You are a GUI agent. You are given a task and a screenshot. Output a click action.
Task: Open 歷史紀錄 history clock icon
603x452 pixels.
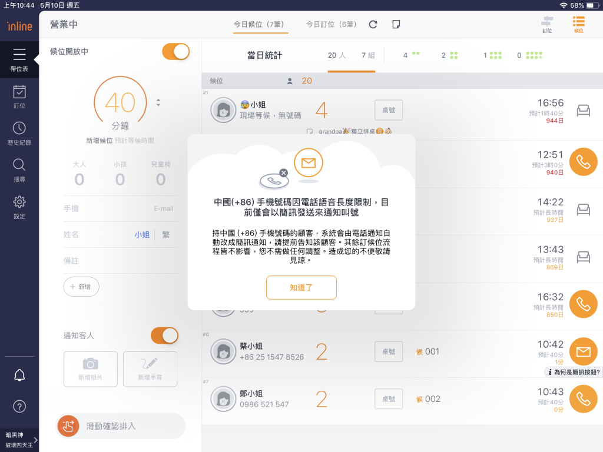click(19, 129)
